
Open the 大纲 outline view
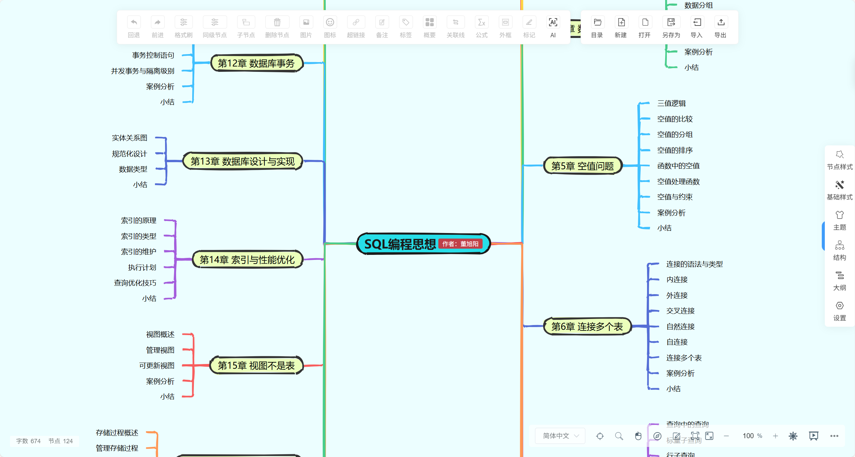pos(840,281)
